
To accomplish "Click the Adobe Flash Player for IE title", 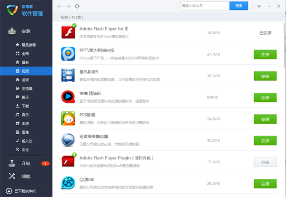I will pyautogui.click(x=104, y=29).
